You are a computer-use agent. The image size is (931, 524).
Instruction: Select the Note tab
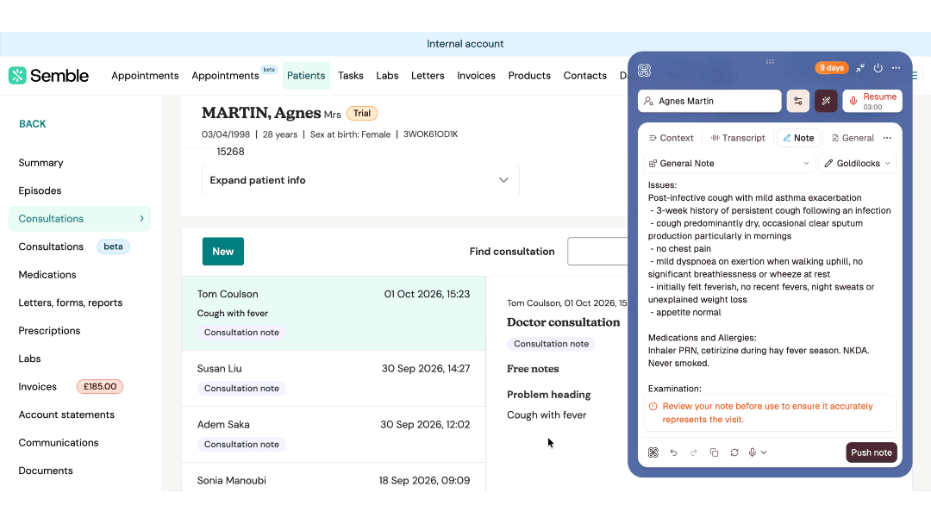798,138
